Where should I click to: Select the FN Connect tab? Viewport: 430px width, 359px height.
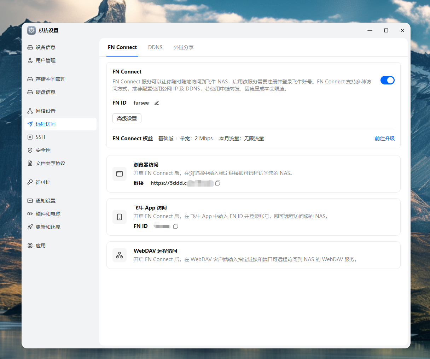pyautogui.click(x=122, y=47)
